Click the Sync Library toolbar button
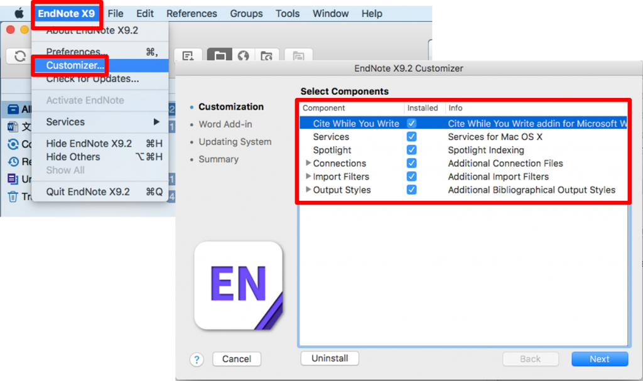 pyautogui.click(x=19, y=56)
